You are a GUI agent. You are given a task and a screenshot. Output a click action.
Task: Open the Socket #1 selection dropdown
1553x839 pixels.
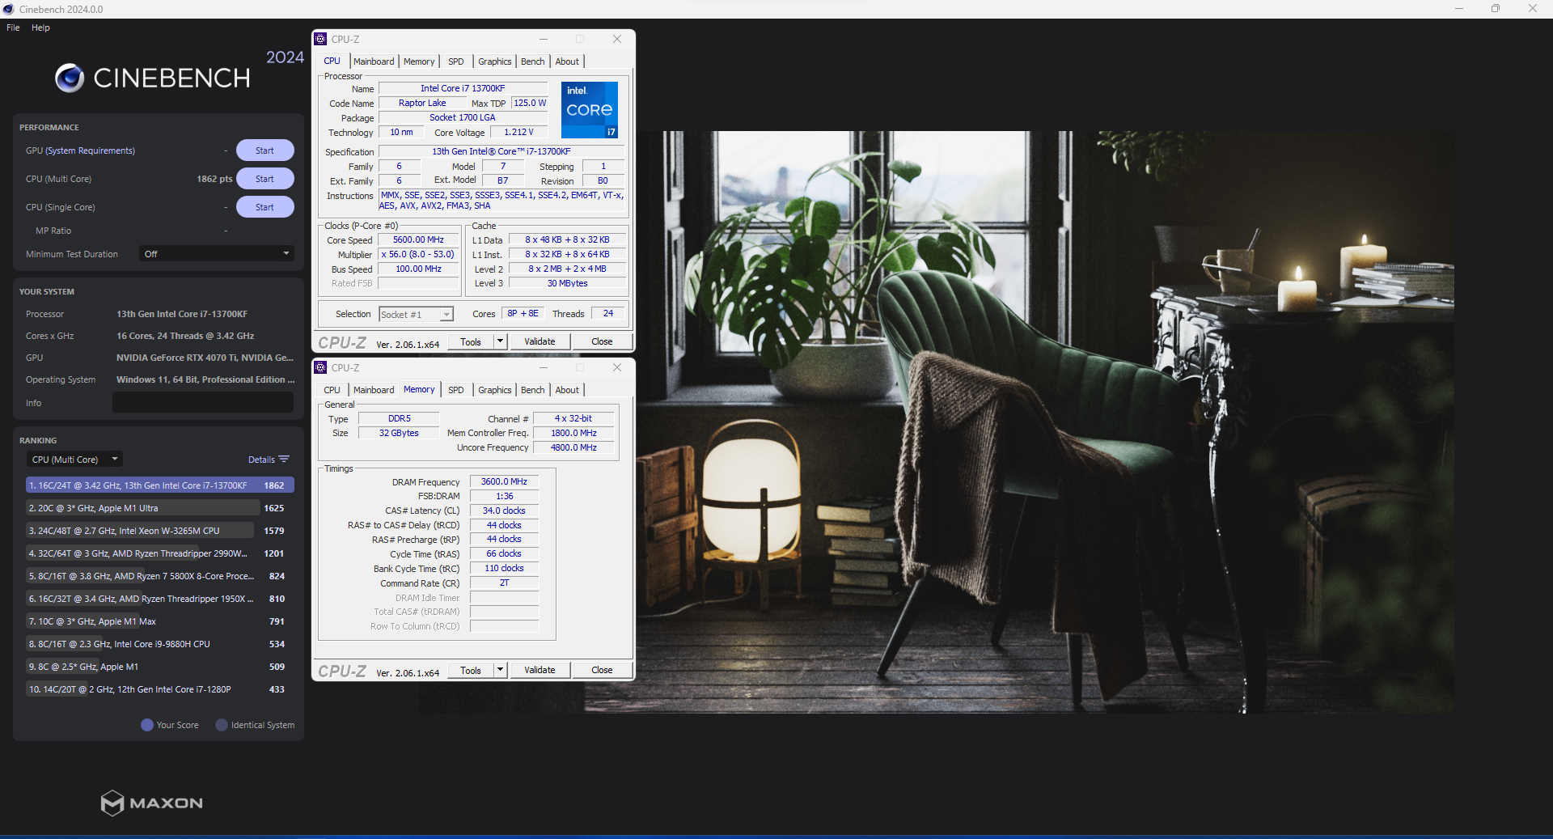click(x=416, y=314)
